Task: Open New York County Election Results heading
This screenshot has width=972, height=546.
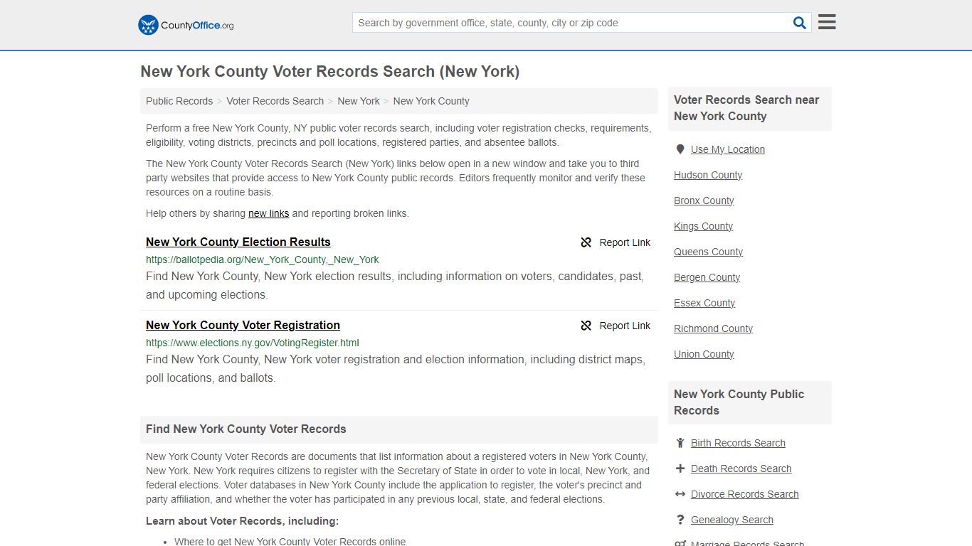Action: click(x=238, y=242)
